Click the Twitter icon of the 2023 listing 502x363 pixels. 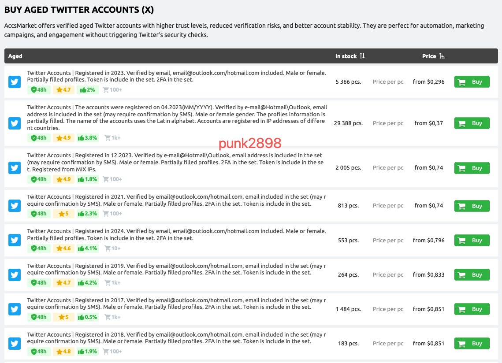pos(15,81)
